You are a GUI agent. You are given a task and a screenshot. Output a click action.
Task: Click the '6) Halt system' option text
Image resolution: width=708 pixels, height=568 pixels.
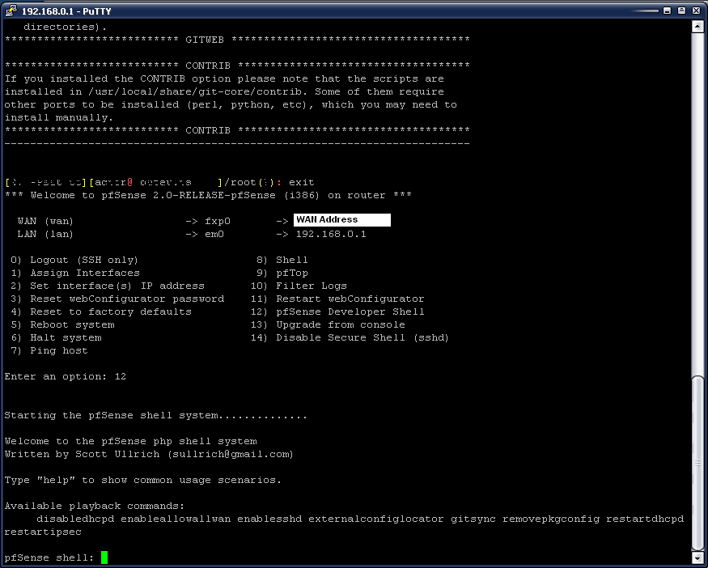56,337
